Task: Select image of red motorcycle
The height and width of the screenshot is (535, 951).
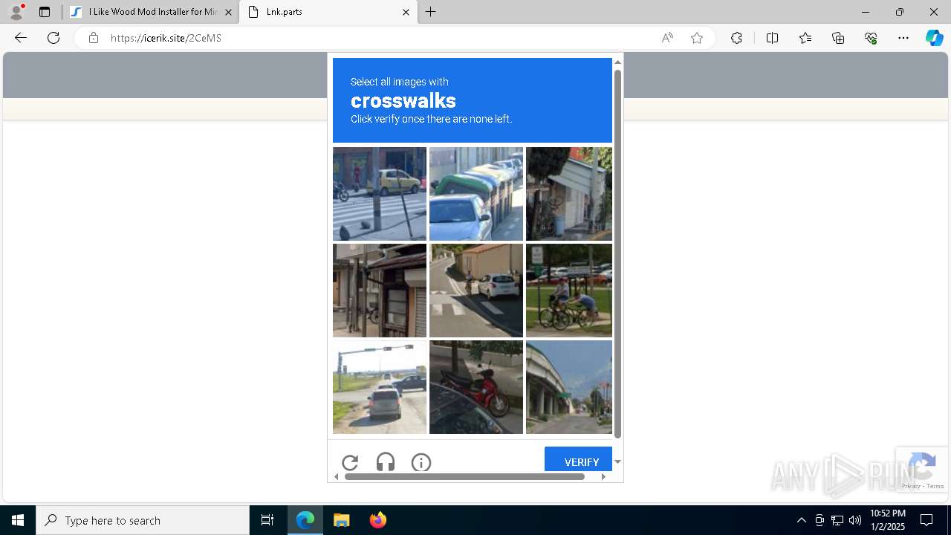Action: pyautogui.click(x=476, y=387)
